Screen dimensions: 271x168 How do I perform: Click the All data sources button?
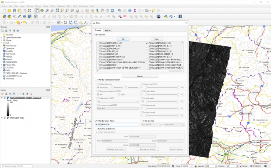[x=123, y=39]
